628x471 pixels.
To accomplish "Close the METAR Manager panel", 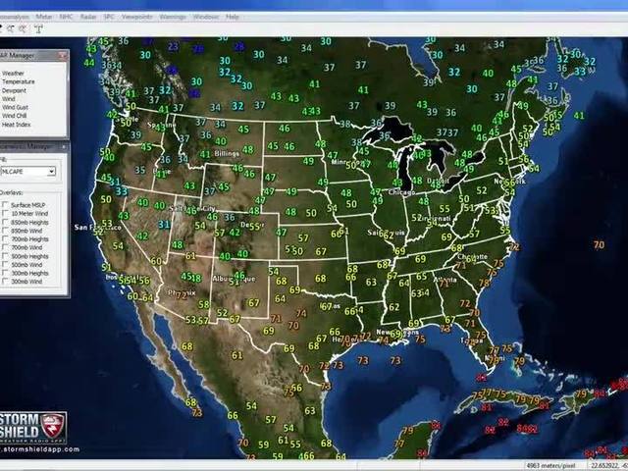I will coord(62,56).
